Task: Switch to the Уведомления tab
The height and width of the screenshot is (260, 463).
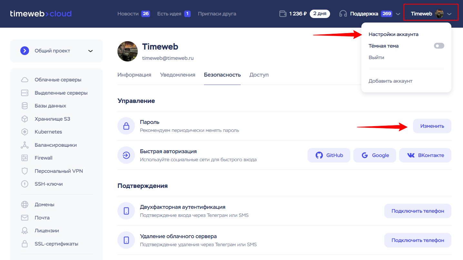Action: [x=177, y=75]
